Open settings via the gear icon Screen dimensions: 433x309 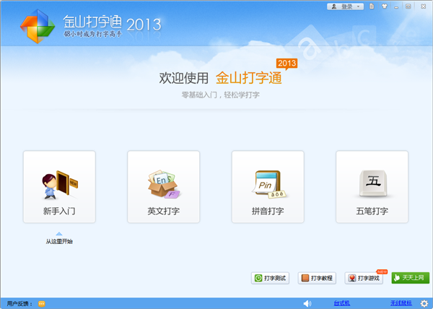[424, 303]
